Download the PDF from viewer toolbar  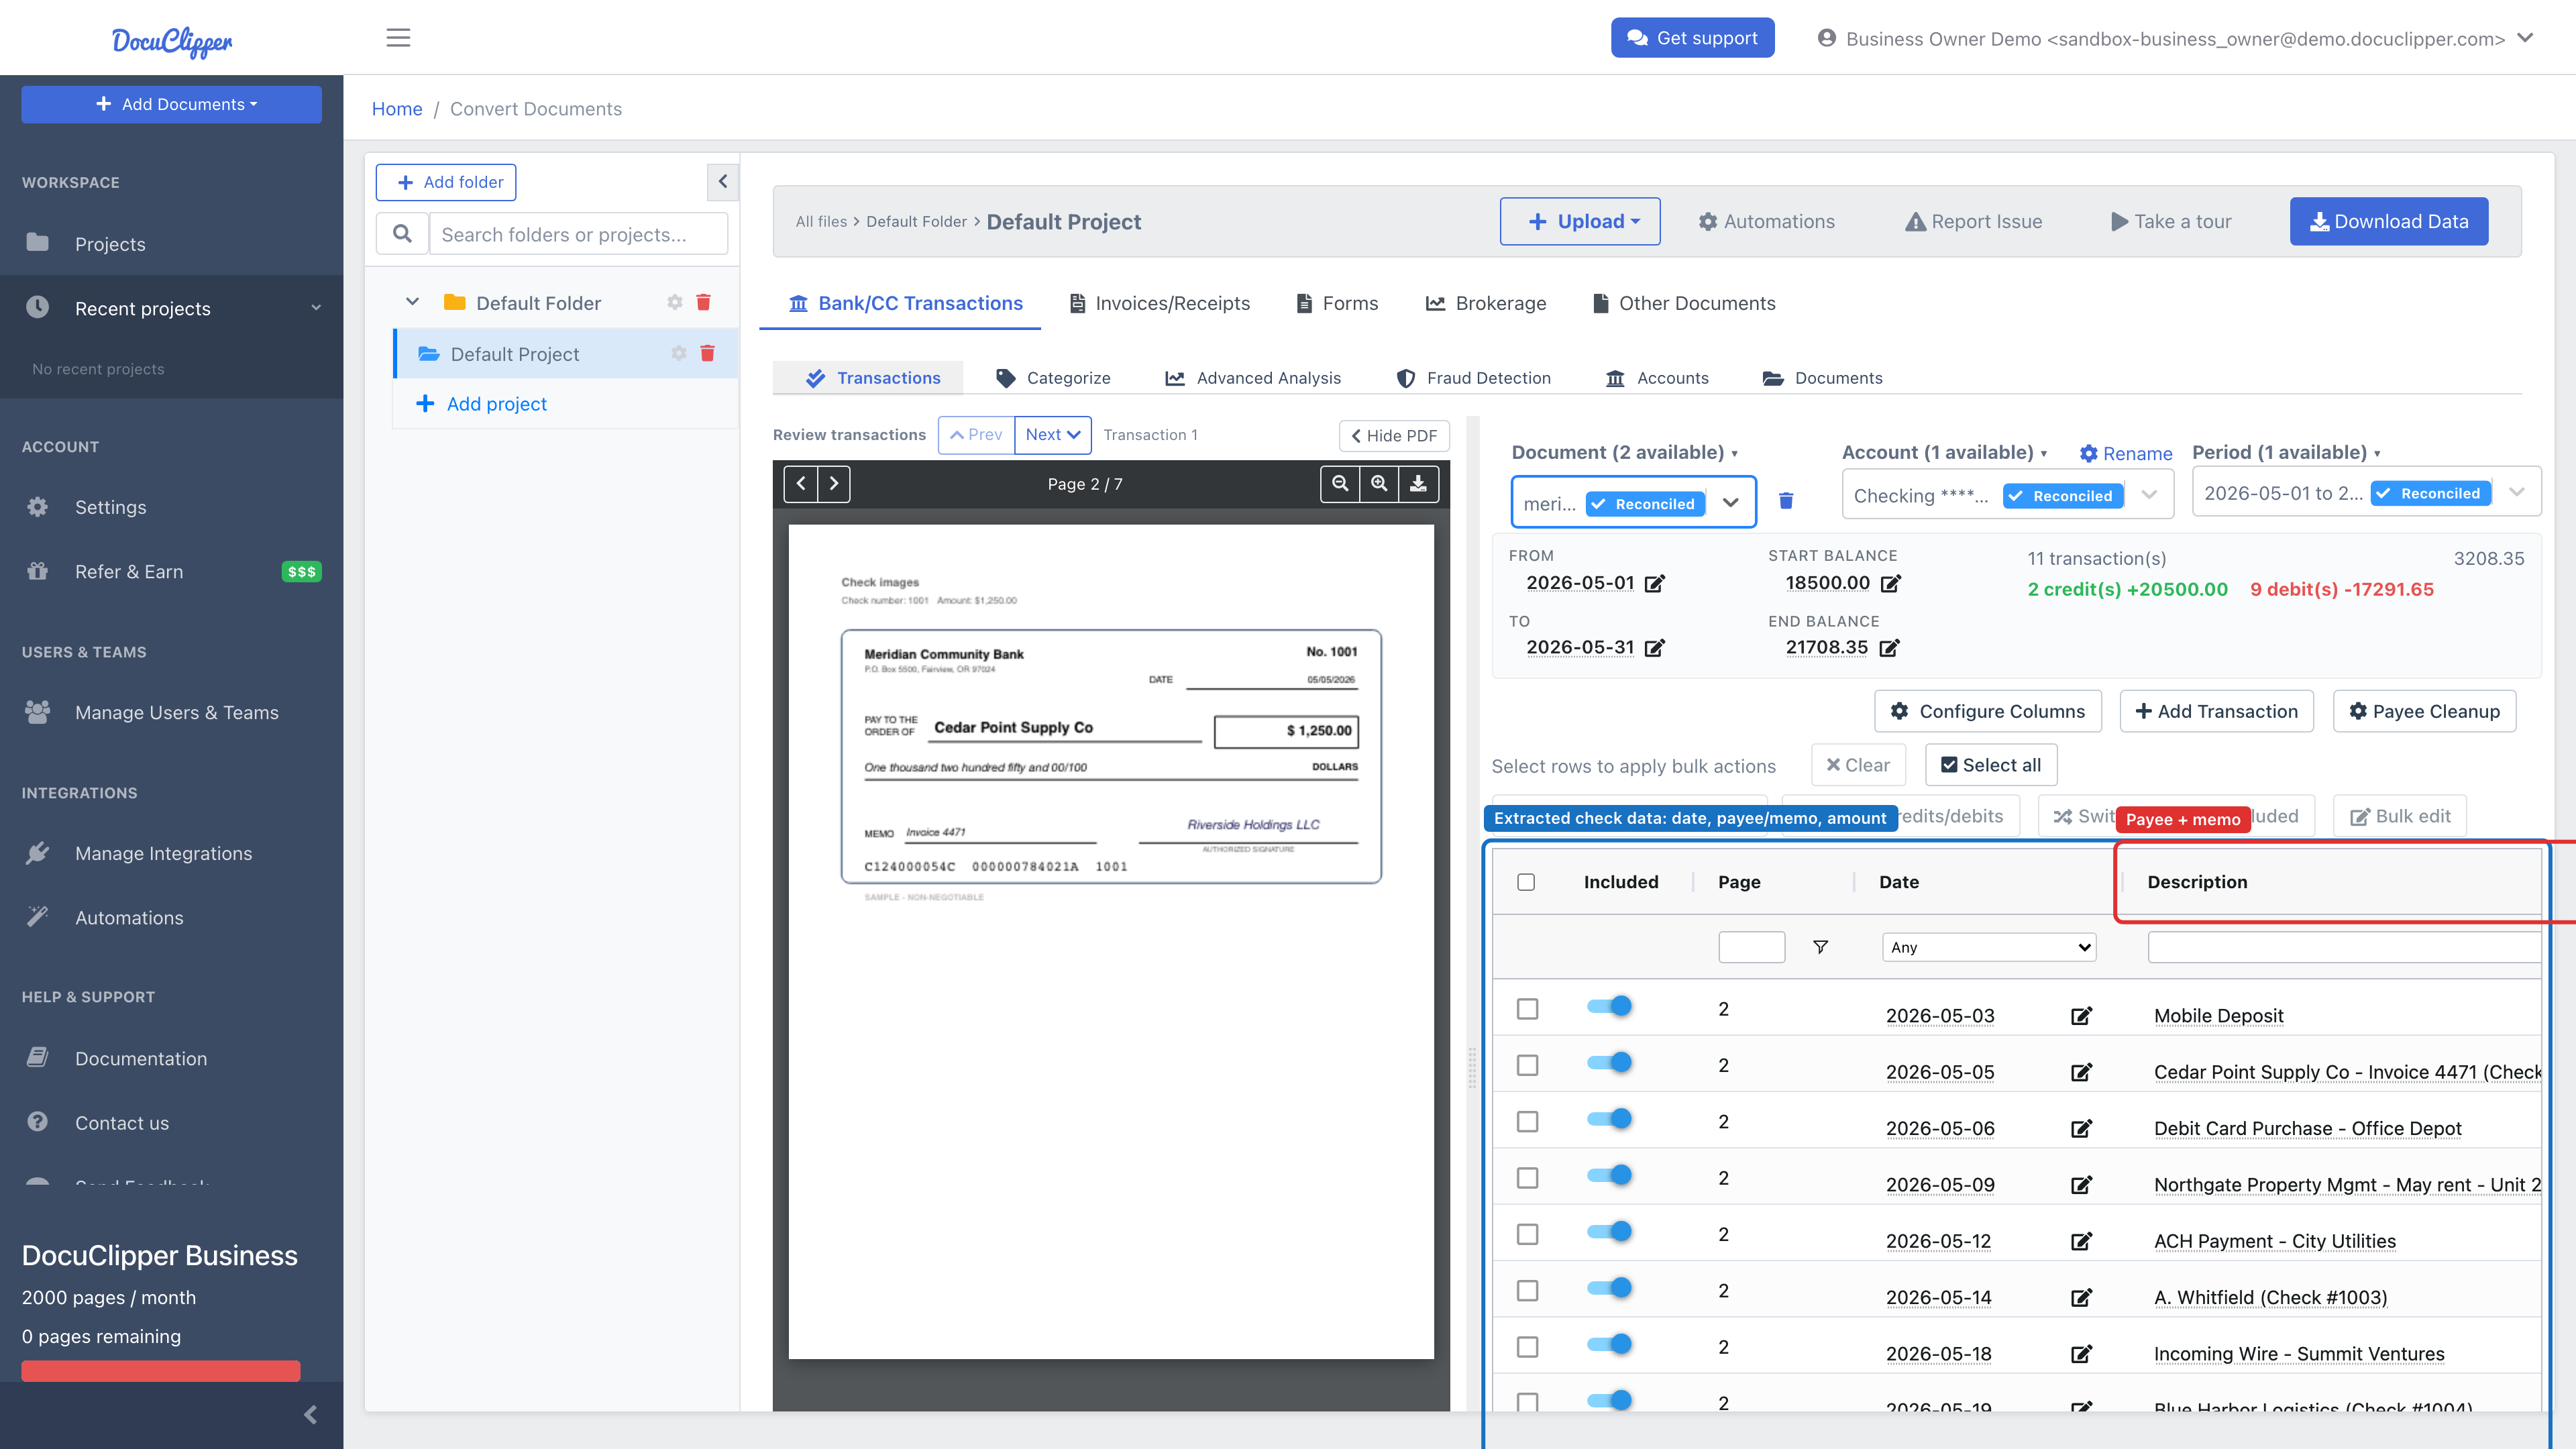click(1418, 484)
